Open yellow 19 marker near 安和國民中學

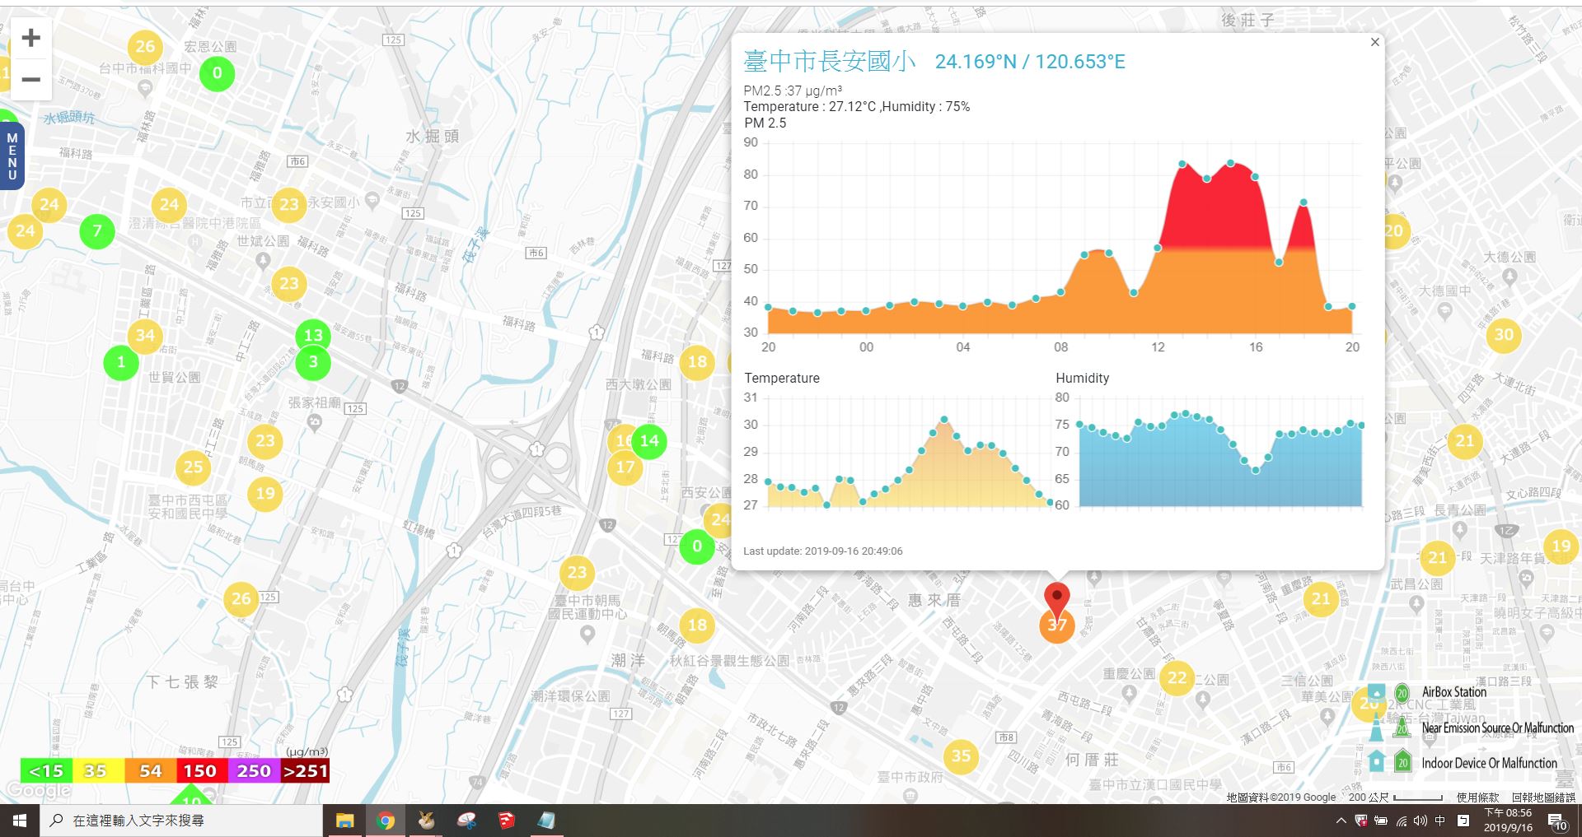point(265,494)
